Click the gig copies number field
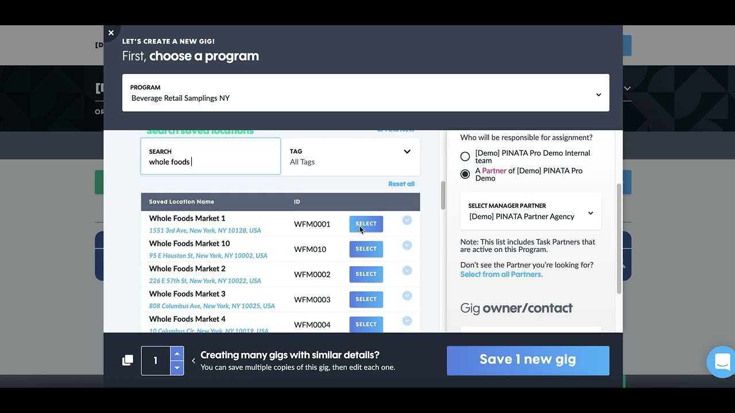 (x=156, y=361)
